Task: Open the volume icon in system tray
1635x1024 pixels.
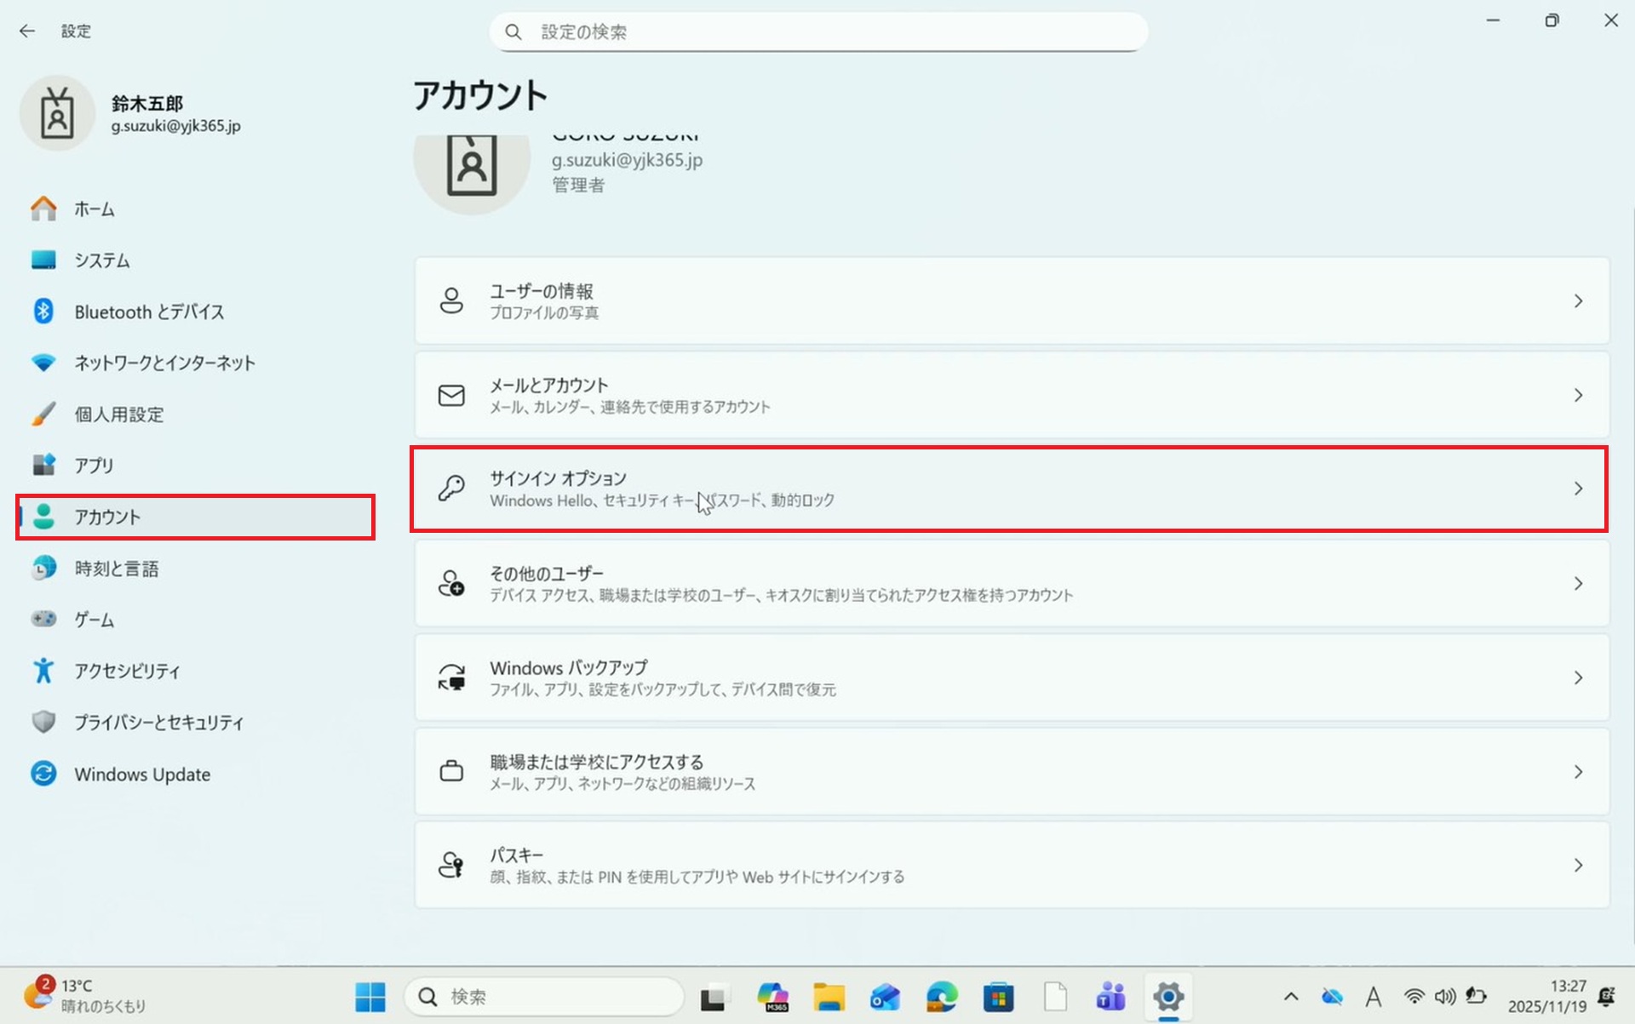Action: click(x=1444, y=996)
